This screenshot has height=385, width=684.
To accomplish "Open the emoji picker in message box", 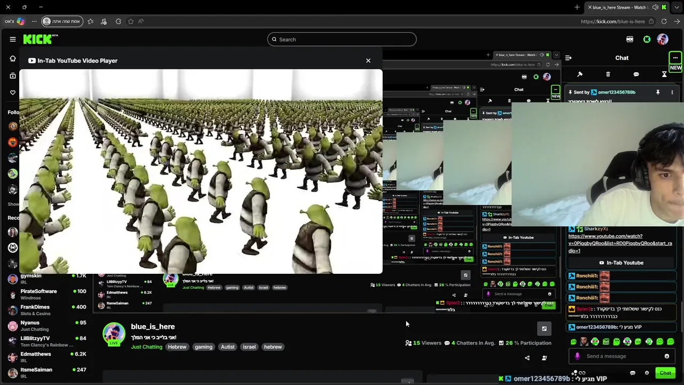I will tap(667, 356).
